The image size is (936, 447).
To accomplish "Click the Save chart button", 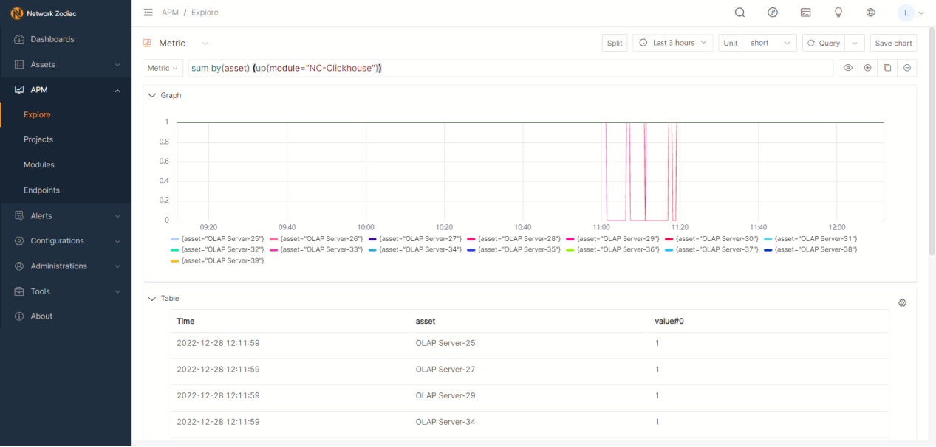I will point(893,43).
